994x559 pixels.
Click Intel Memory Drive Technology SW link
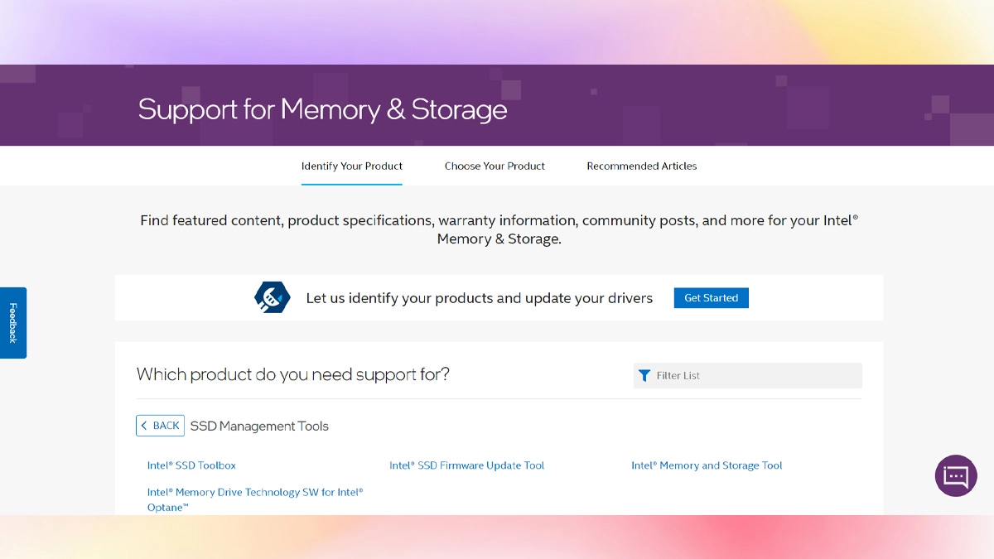[x=255, y=492]
